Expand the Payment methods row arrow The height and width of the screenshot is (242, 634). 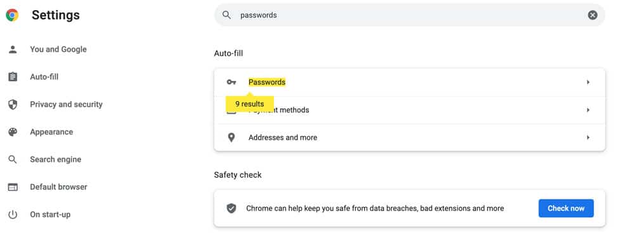coord(588,110)
